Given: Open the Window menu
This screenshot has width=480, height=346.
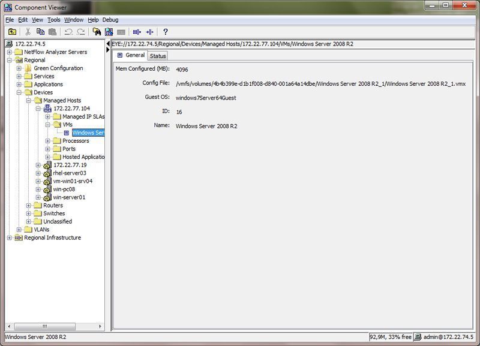Looking at the screenshot, I should point(74,20).
